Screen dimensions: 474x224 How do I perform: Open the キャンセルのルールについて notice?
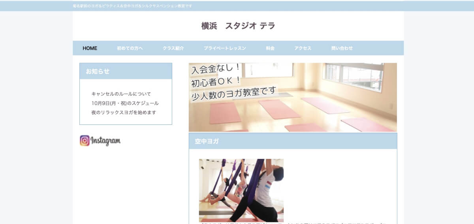(x=121, y=94)
